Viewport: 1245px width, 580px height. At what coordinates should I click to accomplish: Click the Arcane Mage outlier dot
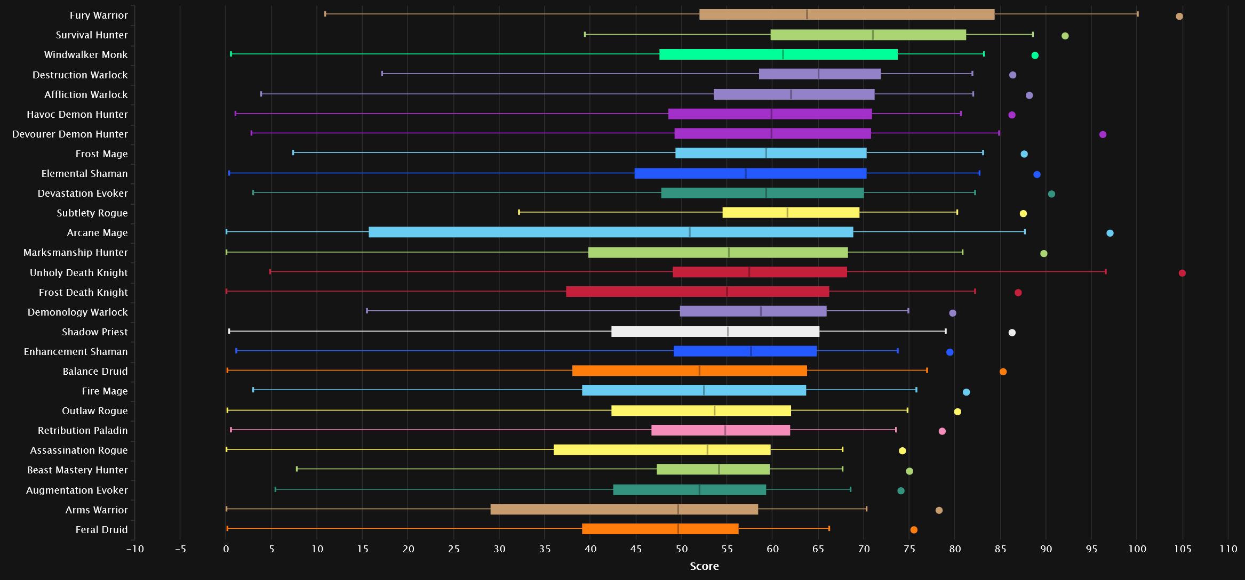1110,233
